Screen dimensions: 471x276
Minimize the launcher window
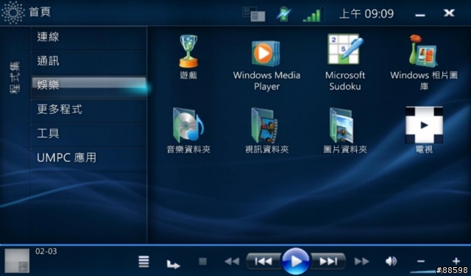pyautogui.click(x=420, y=15)
